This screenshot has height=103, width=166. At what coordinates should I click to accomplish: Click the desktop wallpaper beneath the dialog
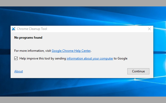[x=82, y=87]
